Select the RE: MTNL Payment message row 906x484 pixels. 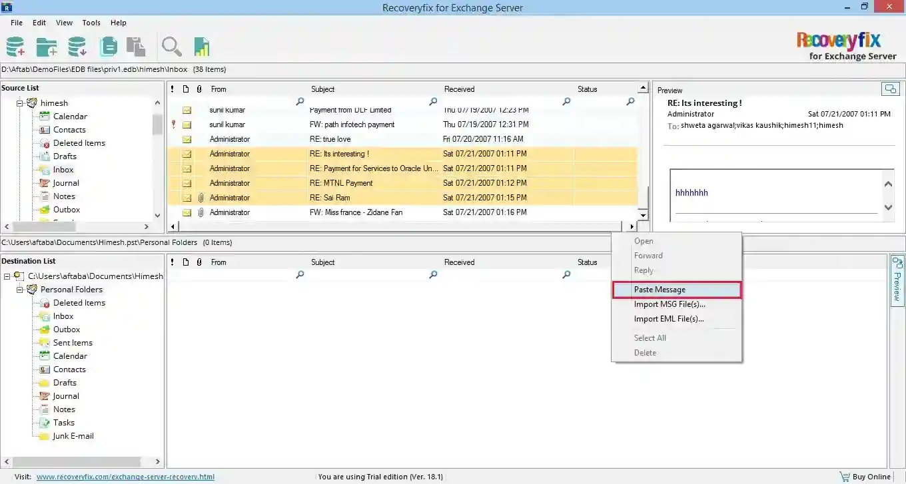(402, 183)
